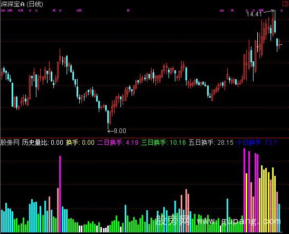This screenshot has height=234, width=289.
Task: Select the candlestick at the 9.00 low
Action: (x=108, y=119)
